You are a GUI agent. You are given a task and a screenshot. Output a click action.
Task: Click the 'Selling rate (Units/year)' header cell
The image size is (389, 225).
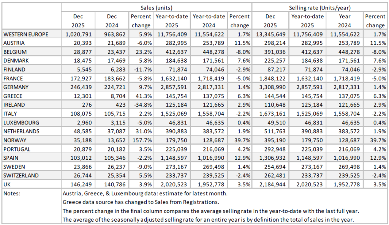point(319,7)
